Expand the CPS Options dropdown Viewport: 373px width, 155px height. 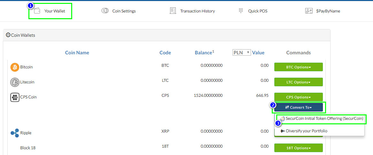pos(299,97)
